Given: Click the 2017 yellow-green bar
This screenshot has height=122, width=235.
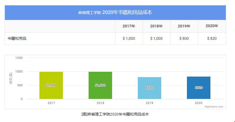Looking at the screenshot, I should [51, 85].
